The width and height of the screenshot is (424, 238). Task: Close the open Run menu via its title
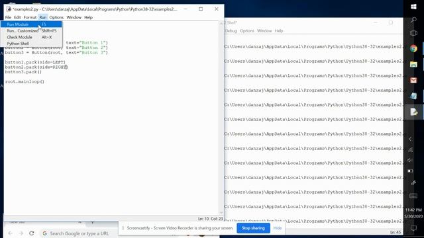coord(42,17)
